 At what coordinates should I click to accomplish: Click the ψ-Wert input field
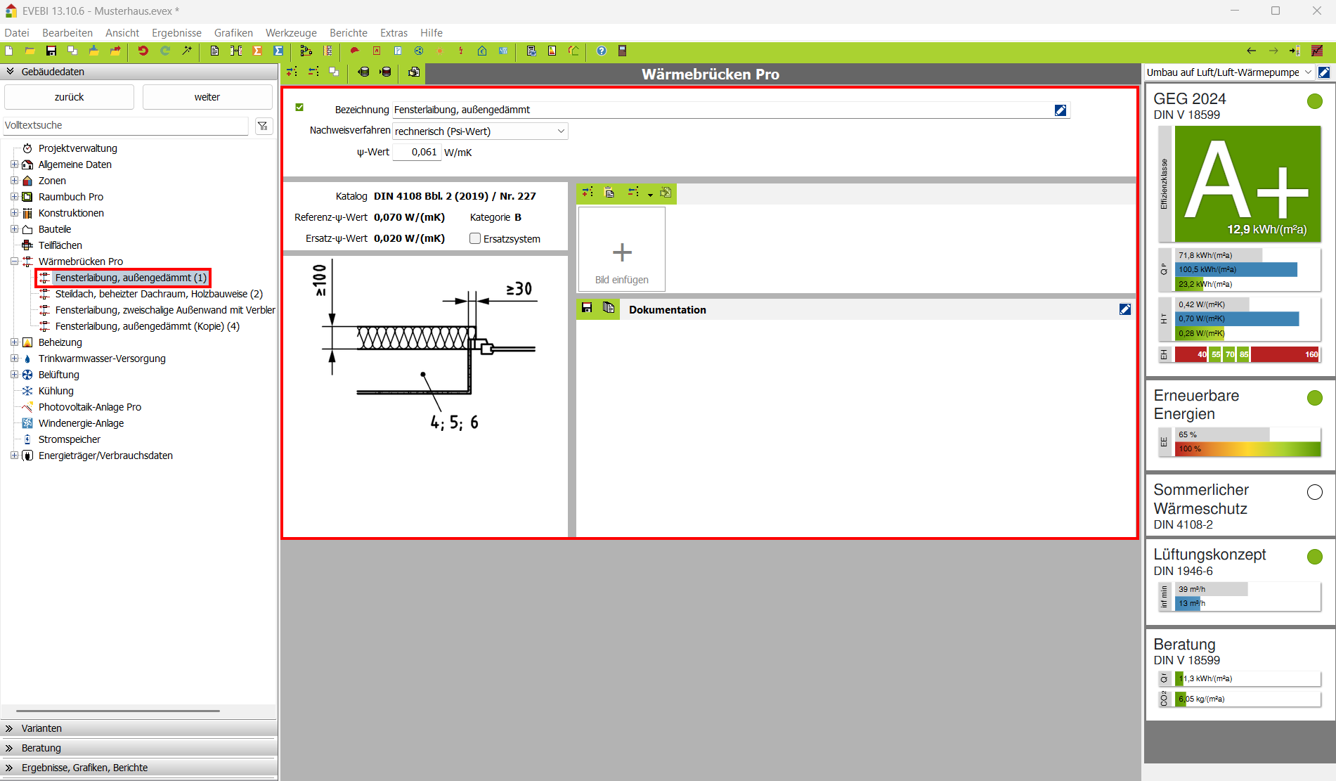[x=417, y=153]
